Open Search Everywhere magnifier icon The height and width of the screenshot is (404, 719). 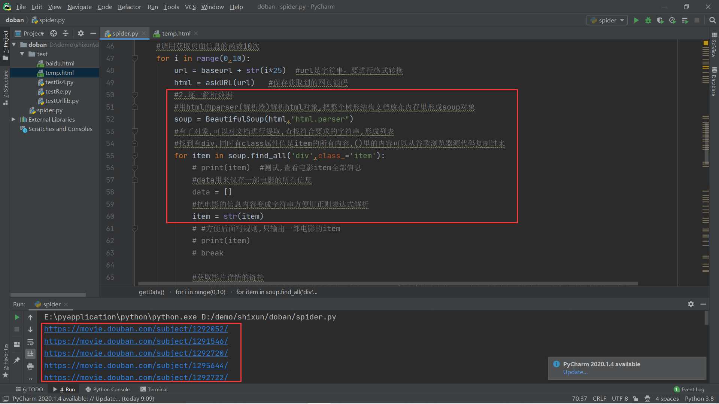point(713,20)
